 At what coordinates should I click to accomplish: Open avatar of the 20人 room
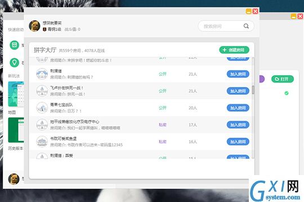(x=42, y=108)
